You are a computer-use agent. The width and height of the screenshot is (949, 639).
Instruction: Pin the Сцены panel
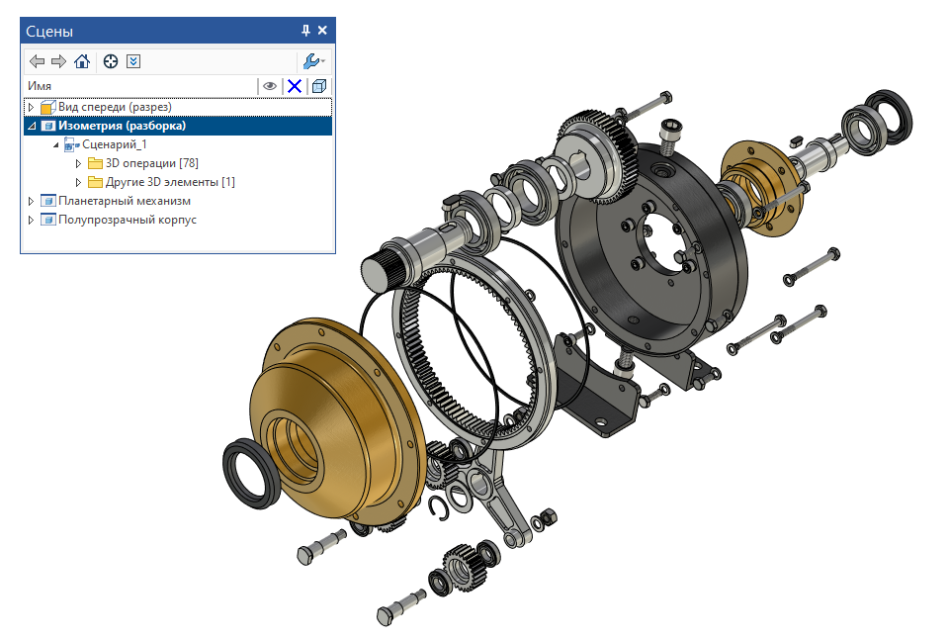pos(305,31)
